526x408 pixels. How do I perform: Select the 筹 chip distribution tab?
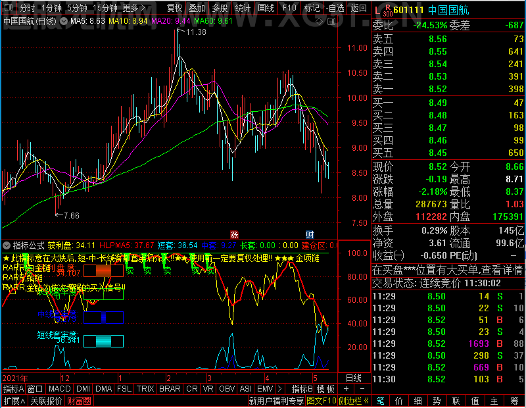pos(515,401)
